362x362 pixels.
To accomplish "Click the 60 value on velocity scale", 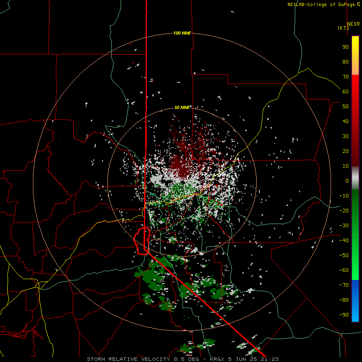I will [x=346, y=91].
